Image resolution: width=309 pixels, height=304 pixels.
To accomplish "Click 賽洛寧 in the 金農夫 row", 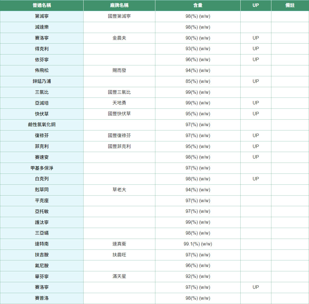I will pyautogui.click(x=42, y=38).
